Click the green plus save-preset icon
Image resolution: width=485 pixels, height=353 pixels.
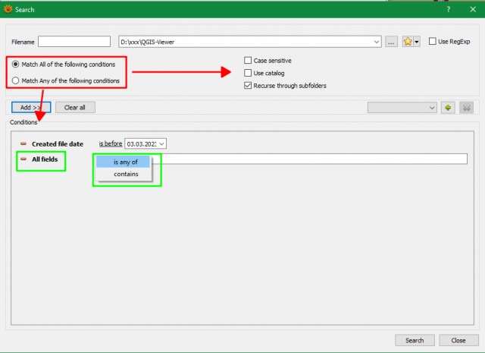coord(448,108)
